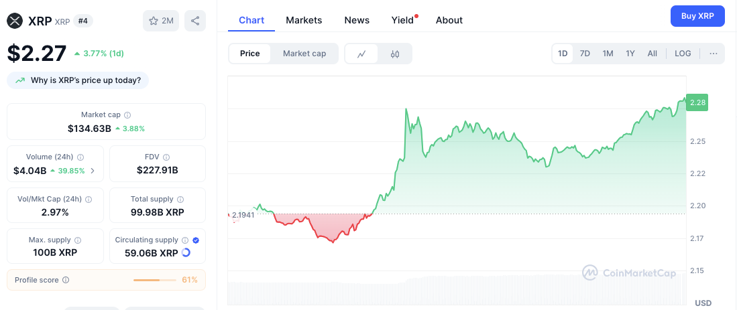Screen dimensions: 737x310
Task: Click the USD currency label on chart
Action: click(703, 303)
